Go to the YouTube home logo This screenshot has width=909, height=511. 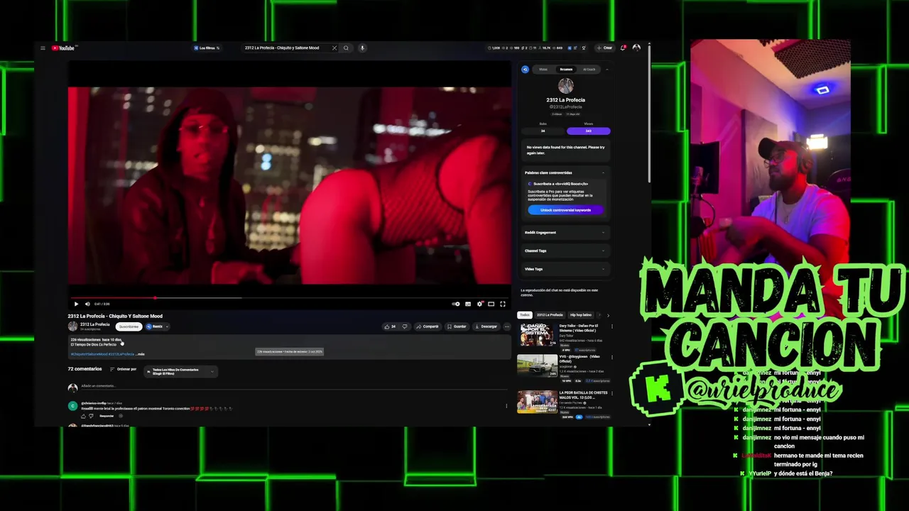[x=63, y=48]
